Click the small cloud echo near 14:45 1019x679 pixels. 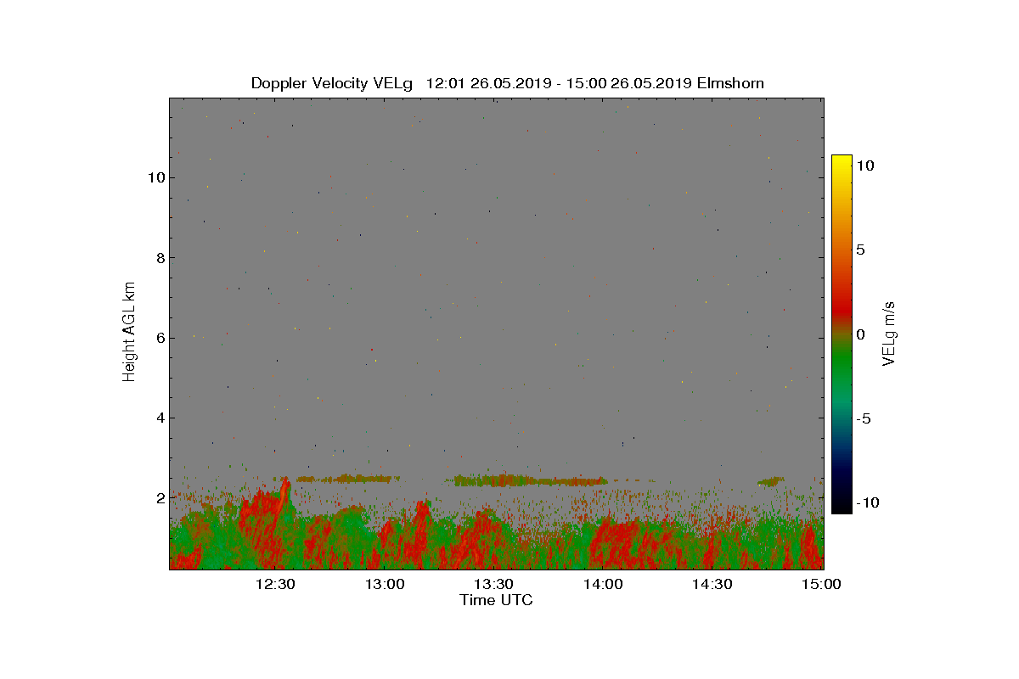click(x=771, y=481)
